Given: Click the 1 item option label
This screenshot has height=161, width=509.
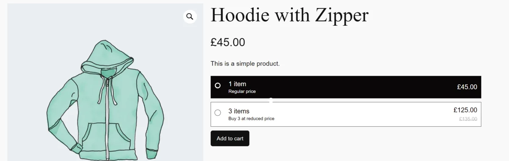Looking at the screenshot, I should [x=237, y=84].
